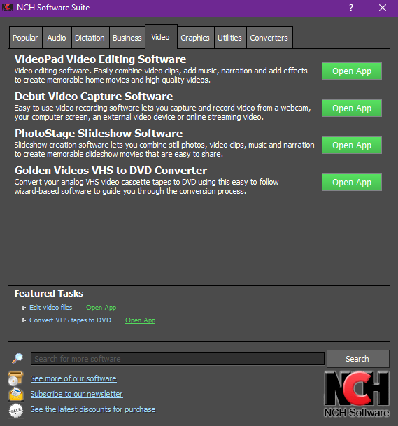The height and width of the screenshot is (426, 398).
Task: Open help via the question mark icon
Action: 351,8
